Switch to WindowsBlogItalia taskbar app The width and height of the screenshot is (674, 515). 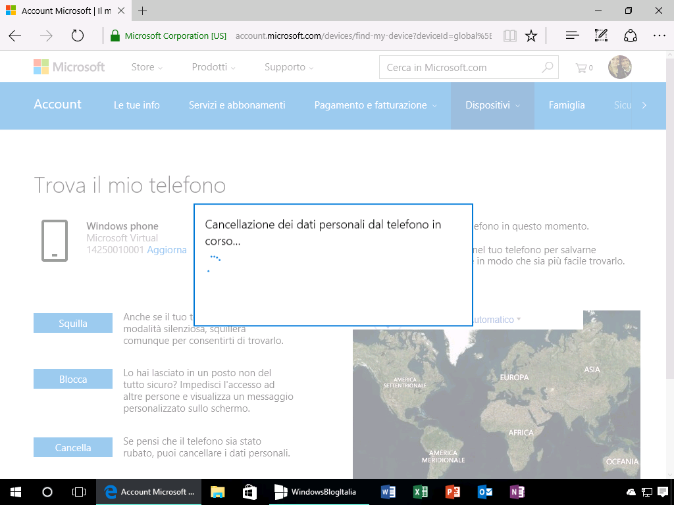[x=319, y=492]
